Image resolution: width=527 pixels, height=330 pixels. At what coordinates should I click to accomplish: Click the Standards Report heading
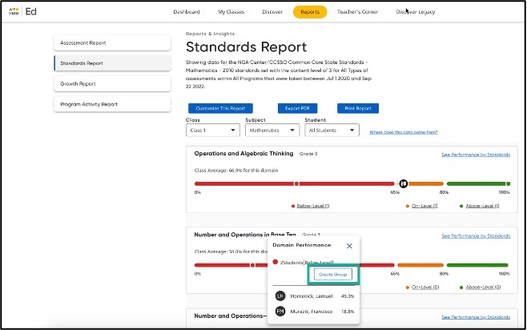pos(247,47)
